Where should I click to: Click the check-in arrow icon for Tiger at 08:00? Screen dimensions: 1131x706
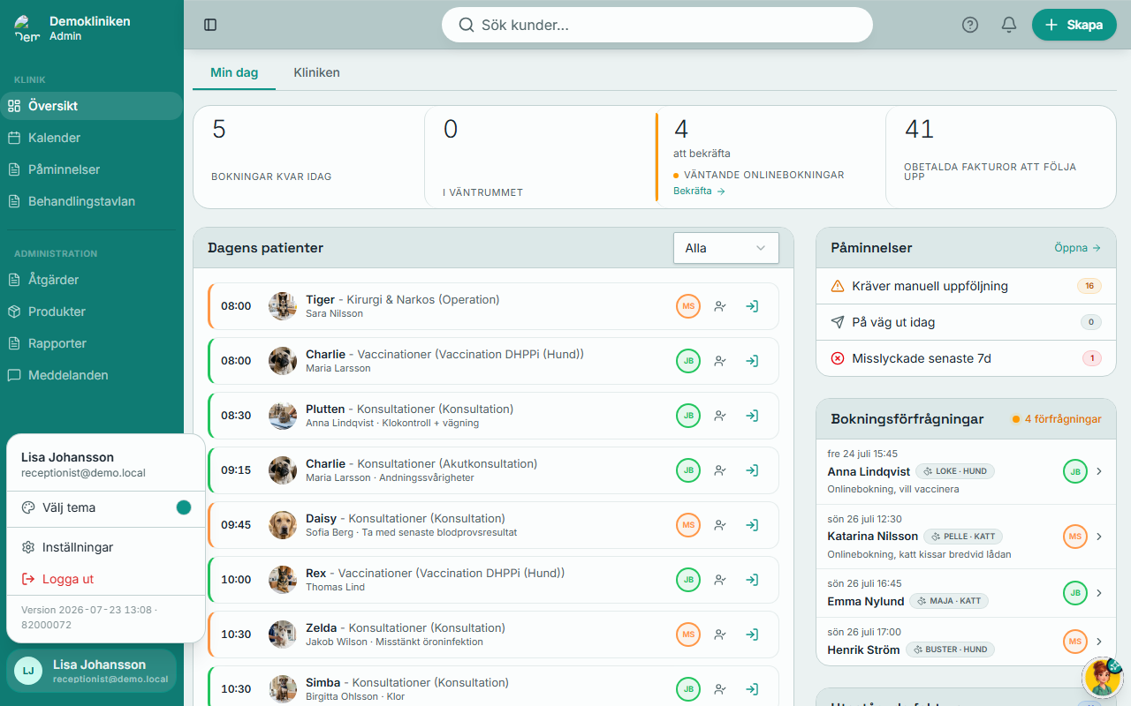[x=752, y=306]
